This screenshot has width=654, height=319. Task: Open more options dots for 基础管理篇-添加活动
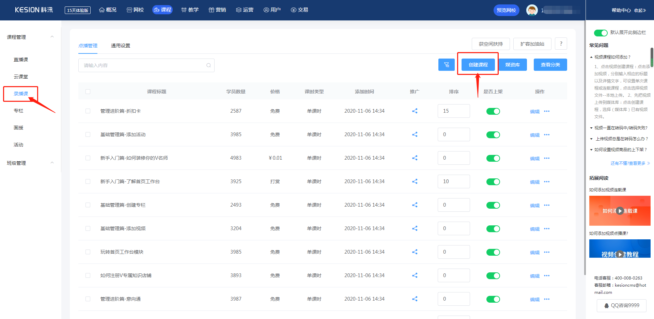tap(547, 135)
